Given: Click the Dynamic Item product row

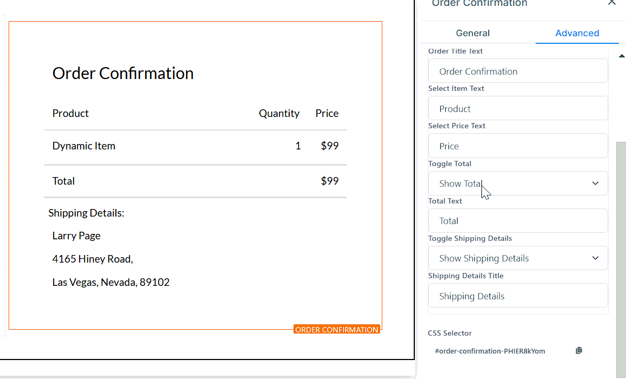Looking at the screenshot, I should point(84,146).
